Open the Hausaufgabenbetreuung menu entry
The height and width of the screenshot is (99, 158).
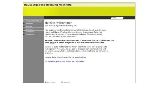(x=34, y=21)
